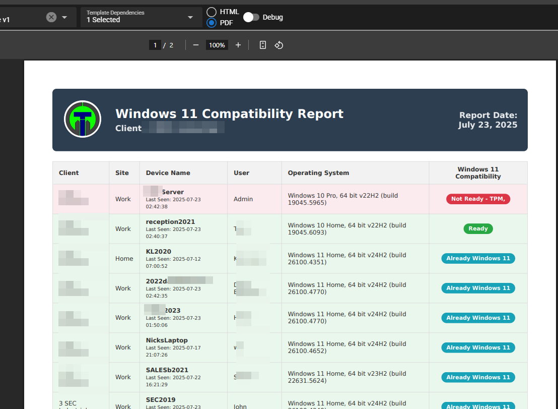Screen dimensions: 558x409
Task: Select the HTML radio button
Action: coord(212,12)
